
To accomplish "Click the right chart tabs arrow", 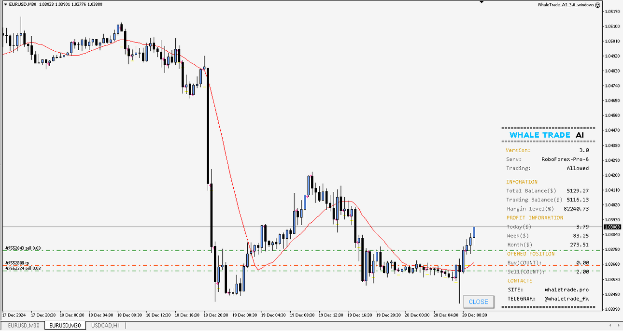I will click(x=618, y=326).
